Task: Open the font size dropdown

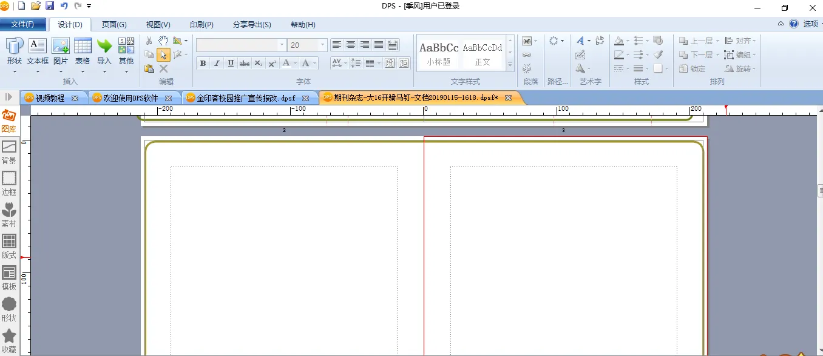Action: click(x=322, y=45)
